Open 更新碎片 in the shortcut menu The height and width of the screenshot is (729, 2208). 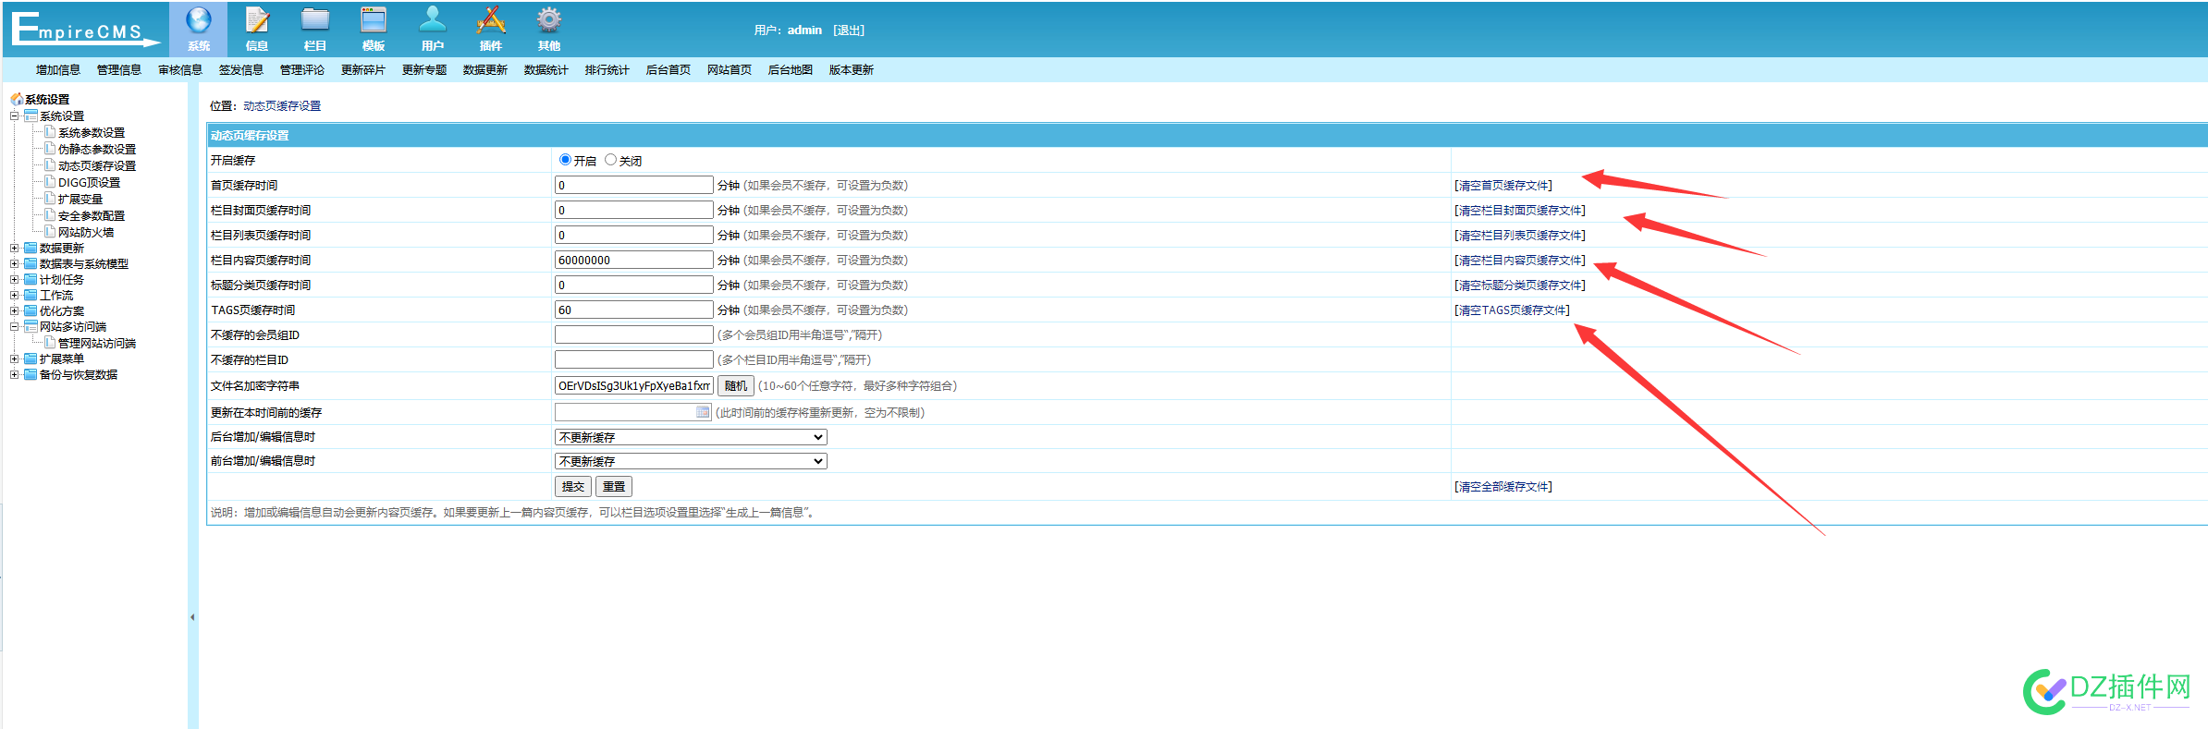coord(362,70)
